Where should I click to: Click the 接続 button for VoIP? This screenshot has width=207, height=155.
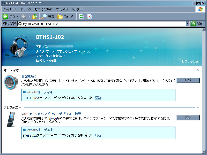[x=188, y=118]
